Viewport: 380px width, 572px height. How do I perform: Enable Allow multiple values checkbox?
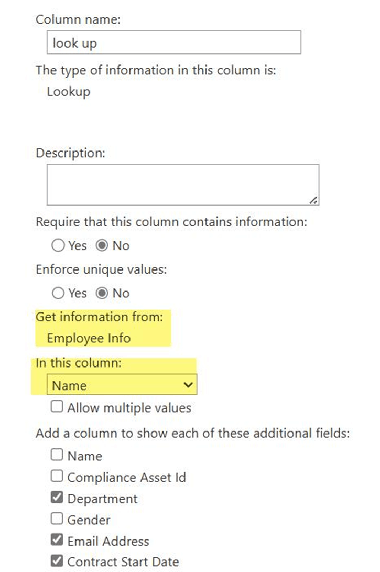57,406
